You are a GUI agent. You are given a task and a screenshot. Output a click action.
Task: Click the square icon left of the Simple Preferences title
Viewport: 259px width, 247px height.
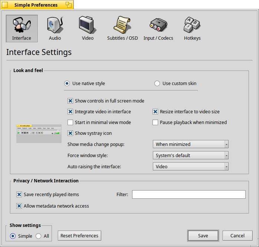tap(5, 5)
